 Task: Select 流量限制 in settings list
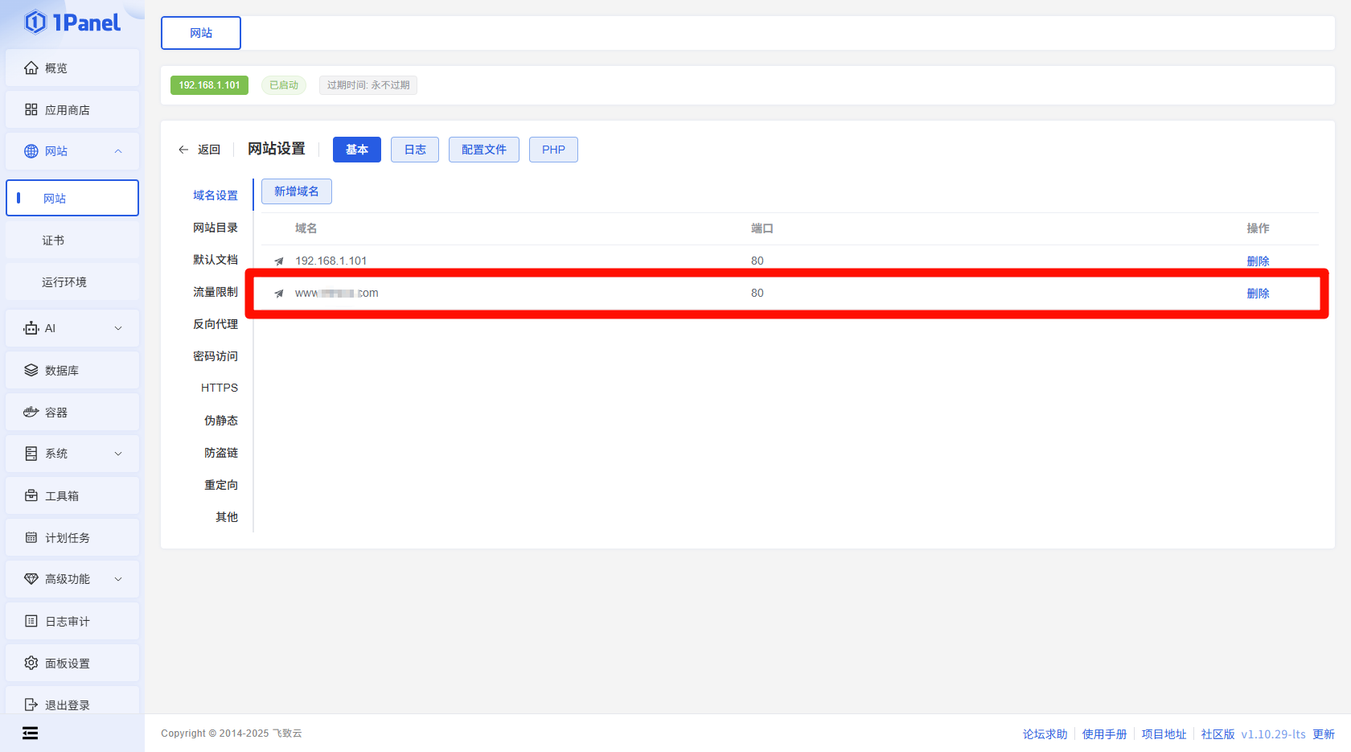click(216, 292)
